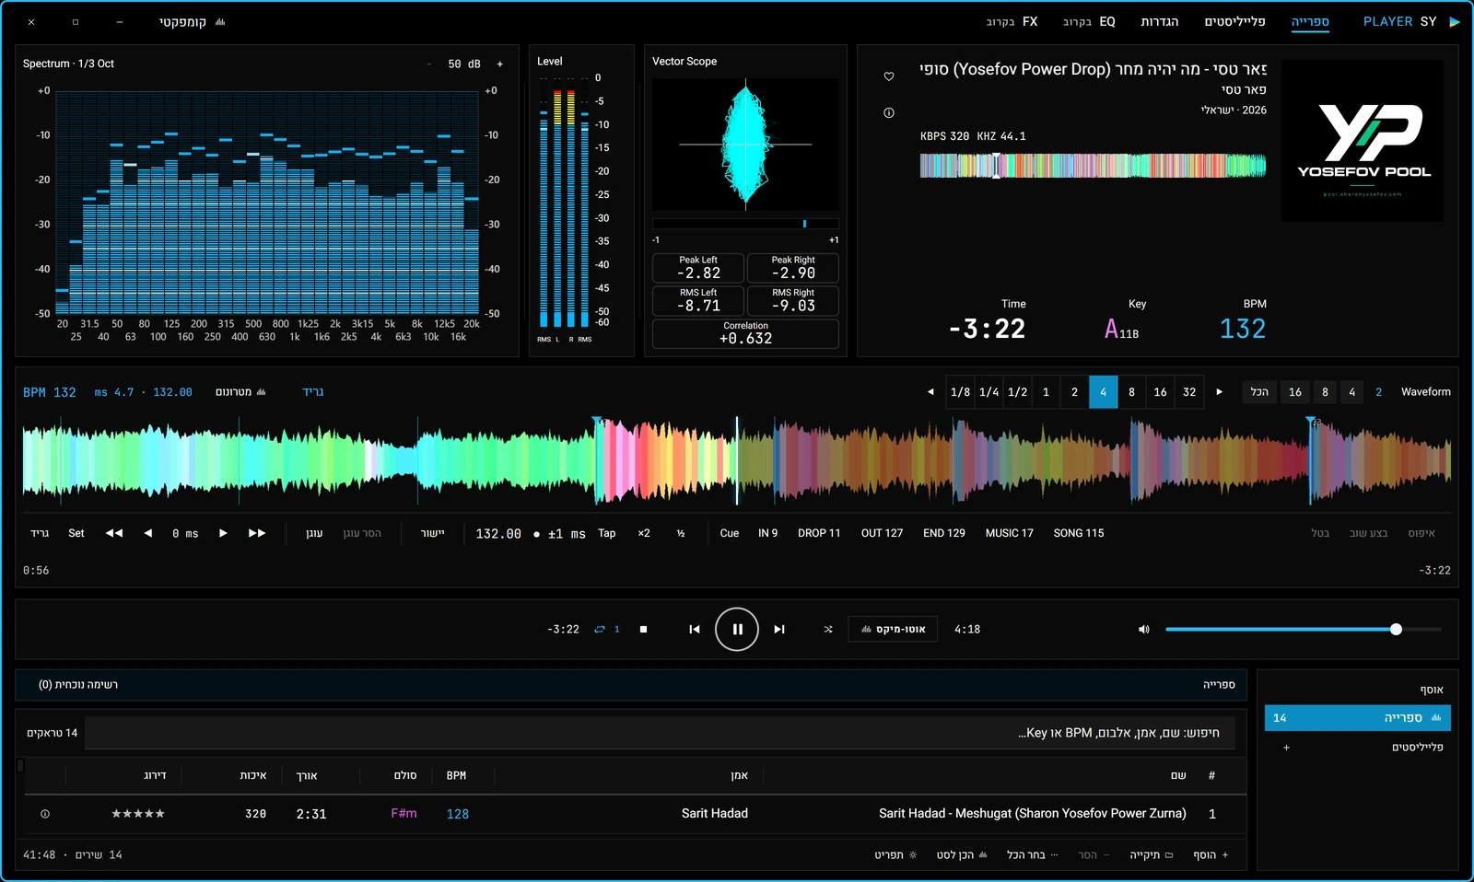Sort the library by BPM column header

(456, 776)
